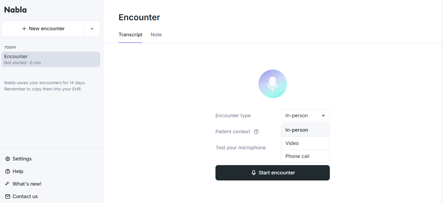
Task: Select the In-person option from the list
Action: (x=296, y=130)
